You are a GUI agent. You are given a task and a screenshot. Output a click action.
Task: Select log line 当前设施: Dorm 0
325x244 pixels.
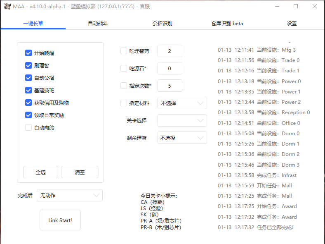click(259, 134)
